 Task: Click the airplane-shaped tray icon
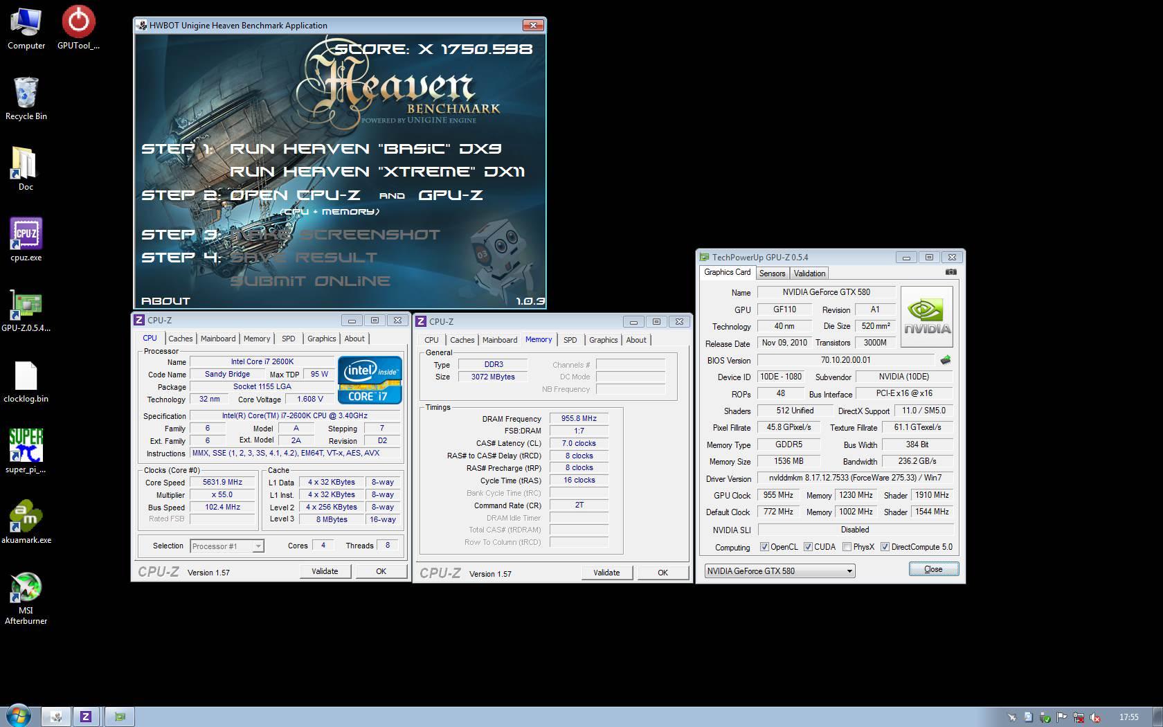(1012, 717)
